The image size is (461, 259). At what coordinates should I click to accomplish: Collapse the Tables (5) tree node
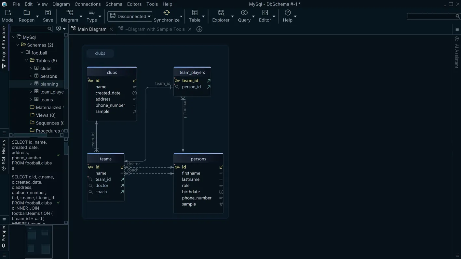26,60
